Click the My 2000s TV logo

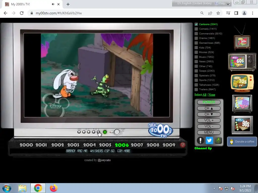coord(160,130)
